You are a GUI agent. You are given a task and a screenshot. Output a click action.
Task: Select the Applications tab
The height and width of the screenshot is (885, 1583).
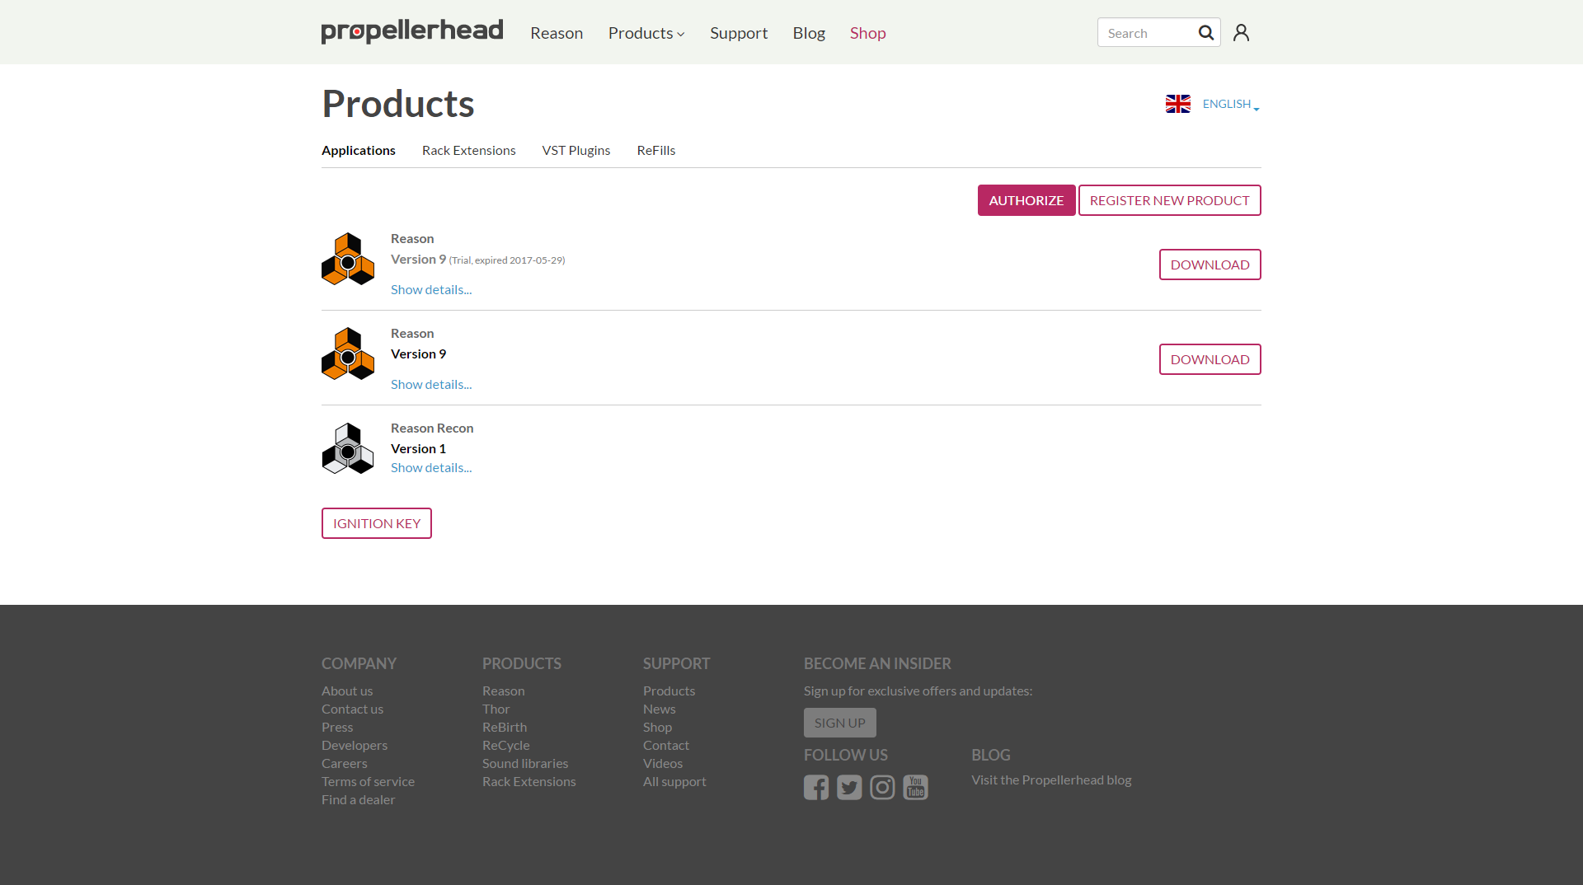(359, 150)
